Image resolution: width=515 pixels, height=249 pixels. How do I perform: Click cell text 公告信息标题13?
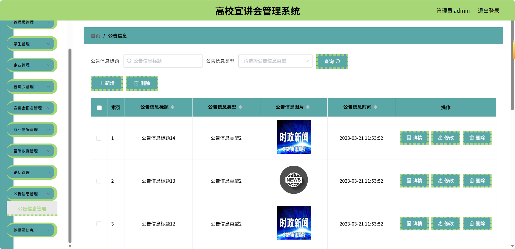tap(159, 181)
